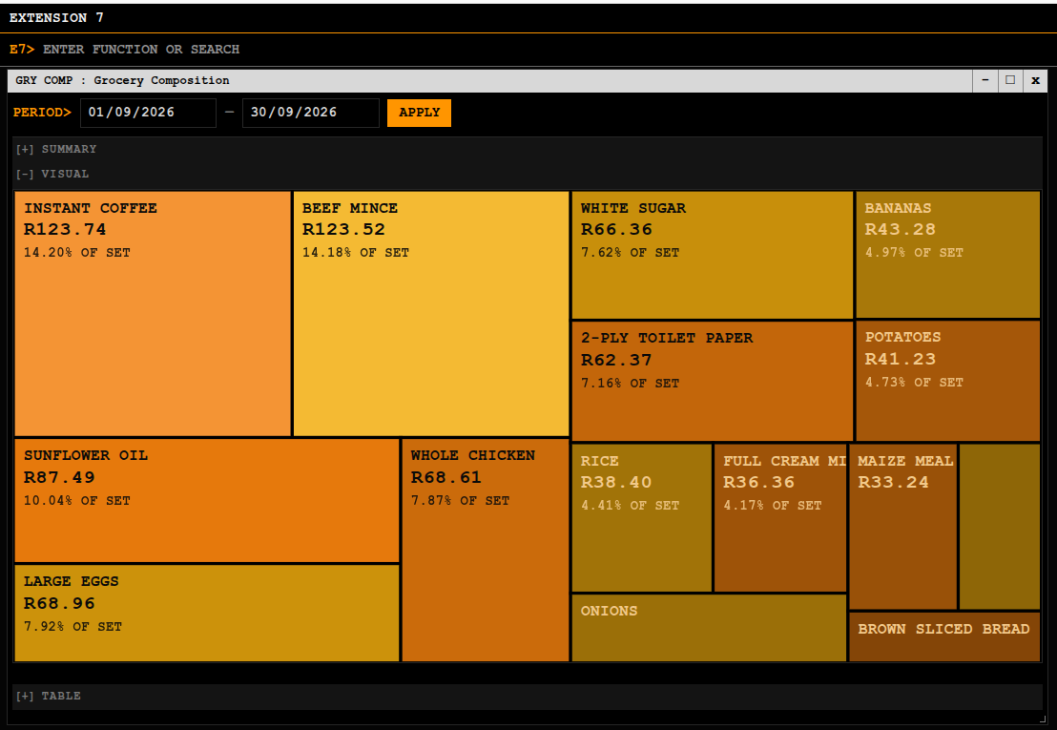1057x730 pixels.
Task: Edit the period start date 01/09/2026
Action: point(148,113)
